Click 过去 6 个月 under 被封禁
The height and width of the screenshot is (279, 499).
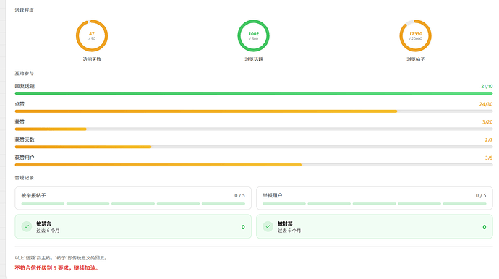pyautogui.click(x=289, y=231)
